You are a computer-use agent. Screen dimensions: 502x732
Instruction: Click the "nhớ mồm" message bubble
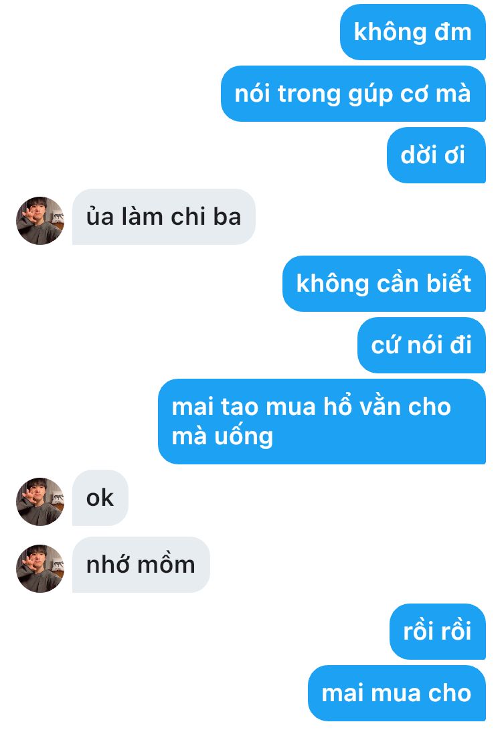[141, 565]
